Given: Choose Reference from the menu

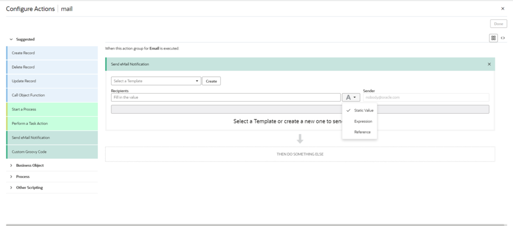Looking at the screenshot, I should pos(360,132).
